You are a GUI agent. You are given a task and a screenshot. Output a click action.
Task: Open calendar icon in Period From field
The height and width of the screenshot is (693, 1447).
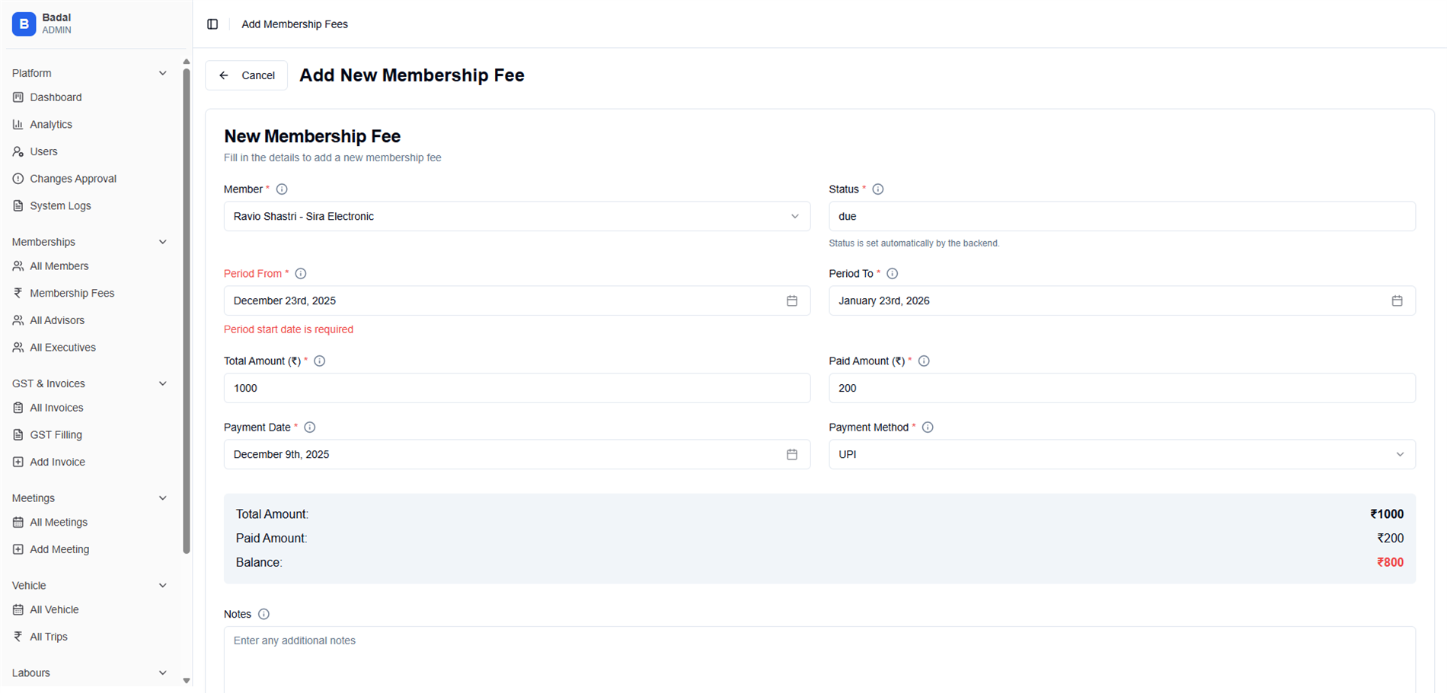point(792,301)
